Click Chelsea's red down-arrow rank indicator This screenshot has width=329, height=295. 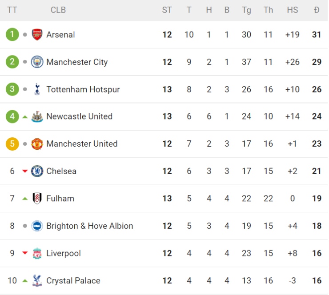pyautogui.click(x=25, y=171)
